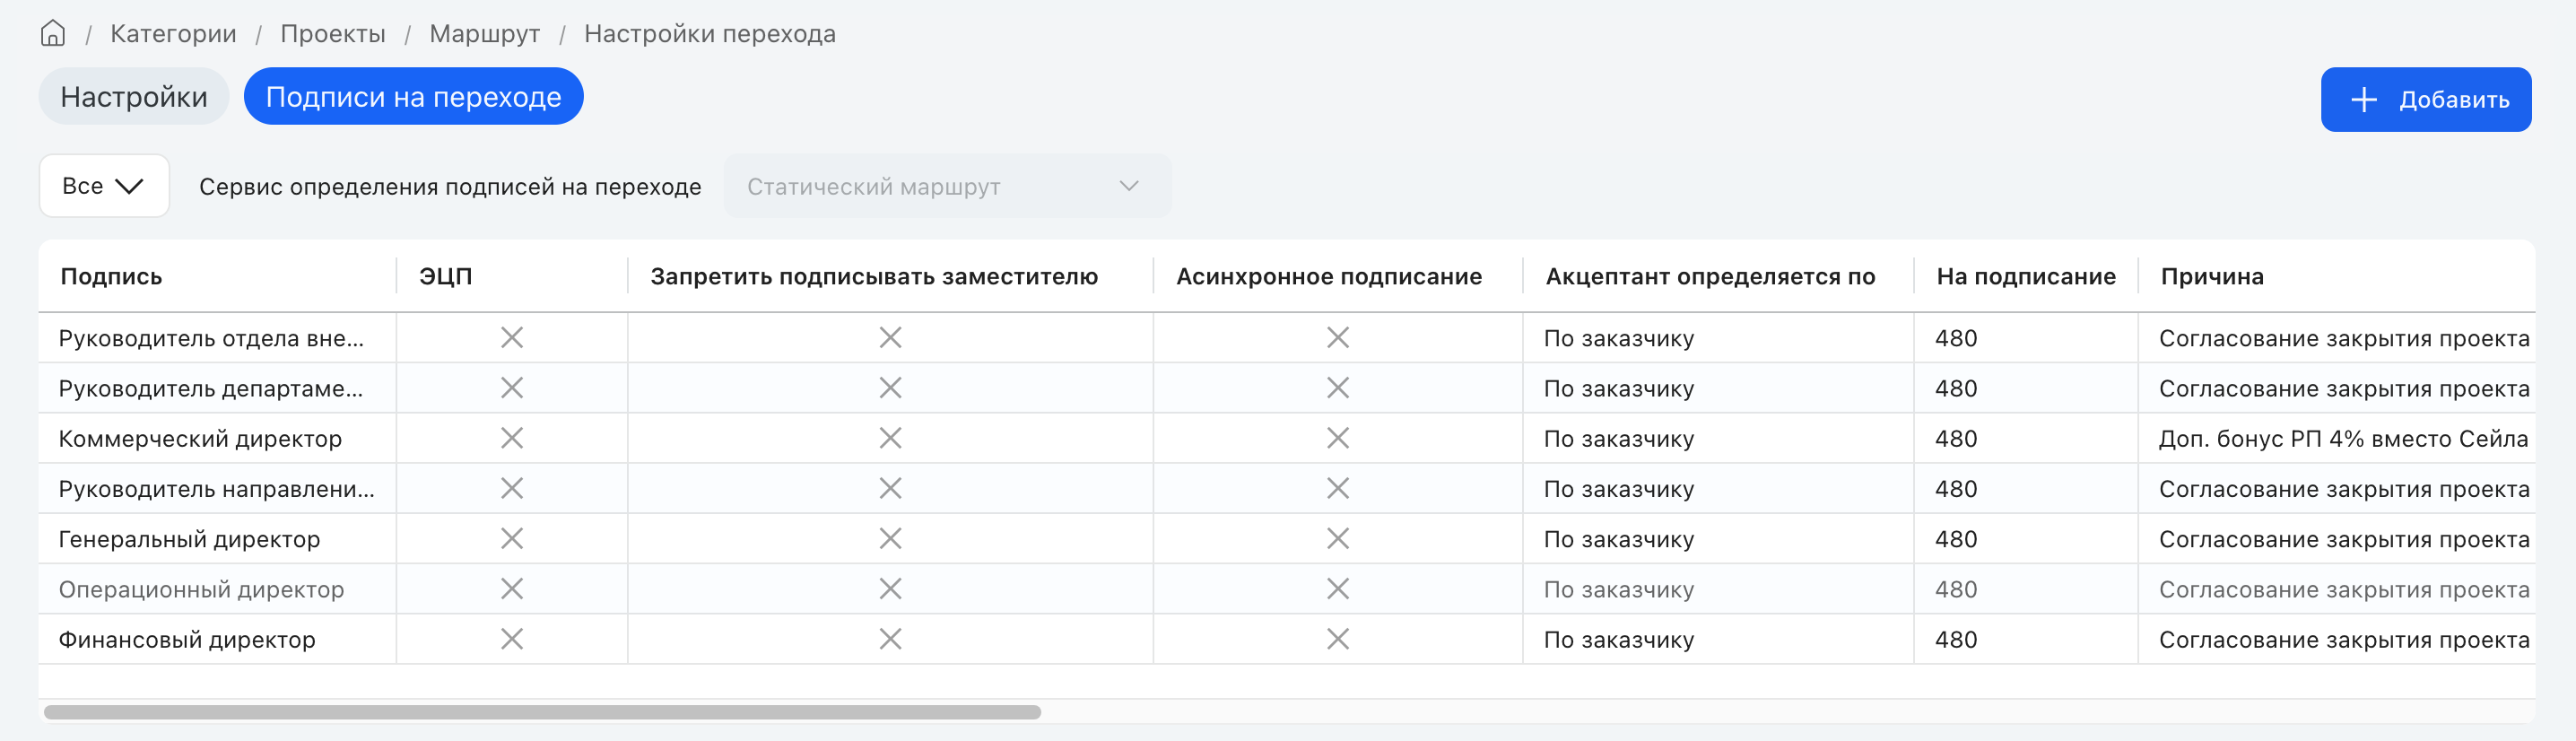Sort by the ЭЦП column header

point(445,276)
